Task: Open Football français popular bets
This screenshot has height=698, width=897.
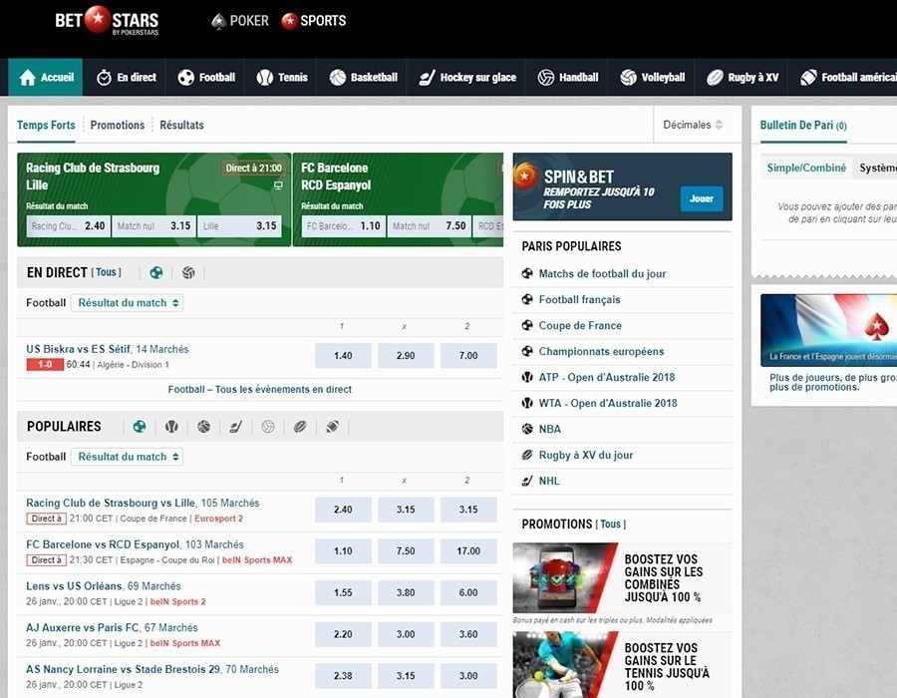Action: click(x=579, y=300)
